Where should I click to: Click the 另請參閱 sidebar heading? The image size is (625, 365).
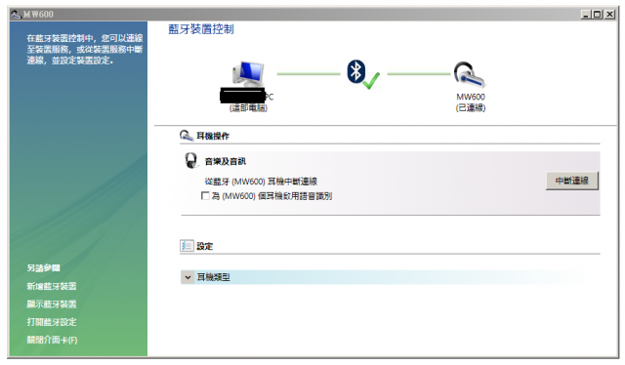coord(43,268)
